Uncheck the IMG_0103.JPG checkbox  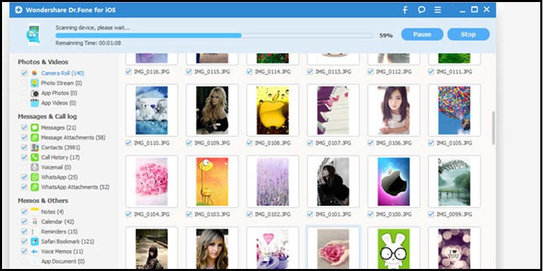click(x=189, y=214)
